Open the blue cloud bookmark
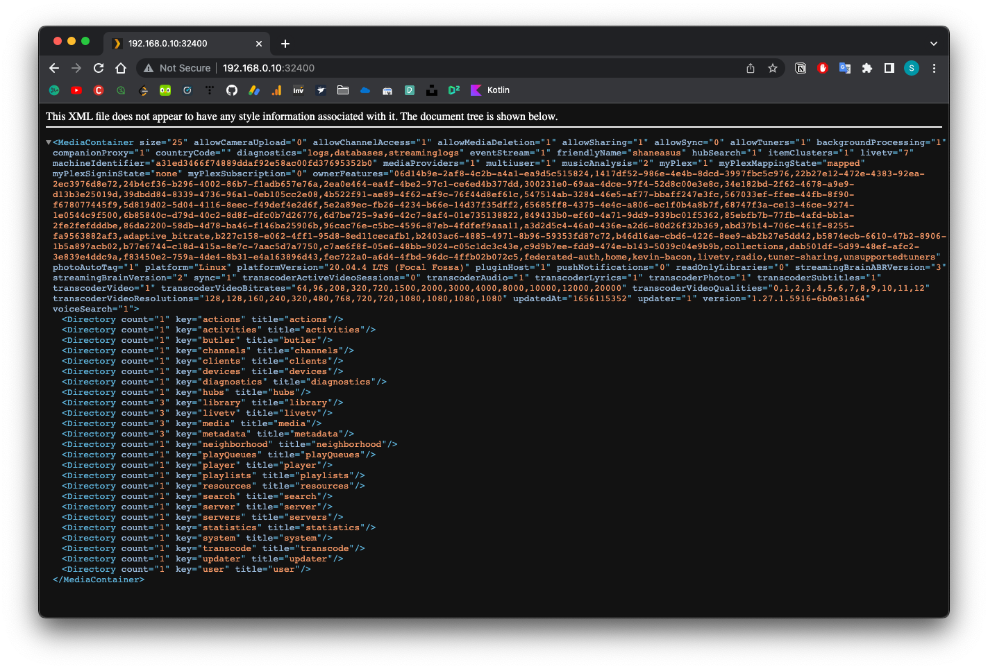 click(365, 90)
